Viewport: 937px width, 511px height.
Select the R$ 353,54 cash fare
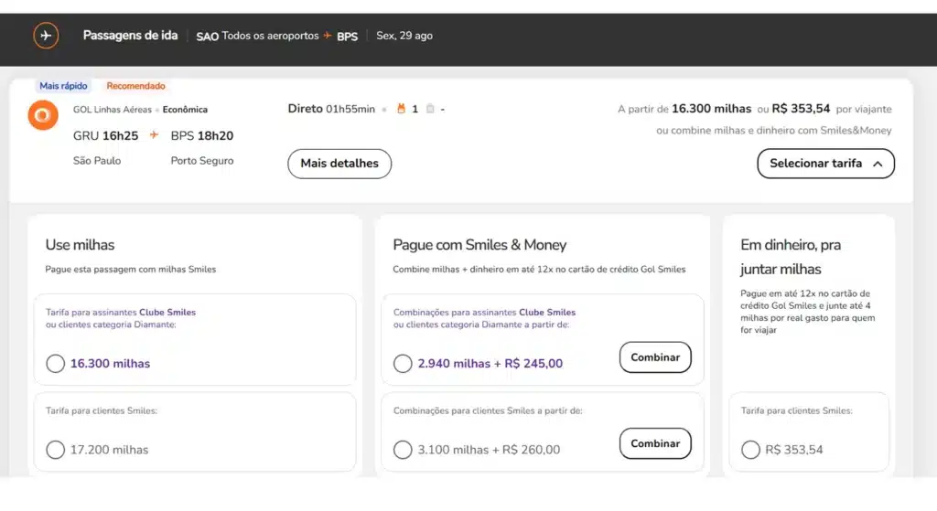pyautogui.click(x=750, y=450)
